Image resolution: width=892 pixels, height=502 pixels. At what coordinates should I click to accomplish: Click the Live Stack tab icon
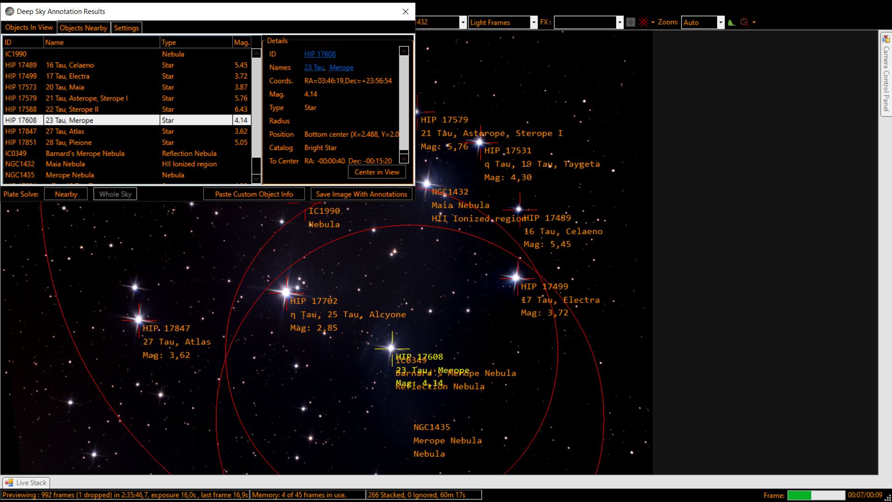[9, 482]
